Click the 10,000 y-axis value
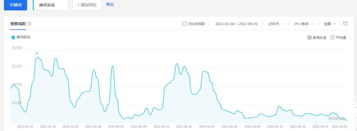This screenshot has width=357, height=131. [16, 103]
